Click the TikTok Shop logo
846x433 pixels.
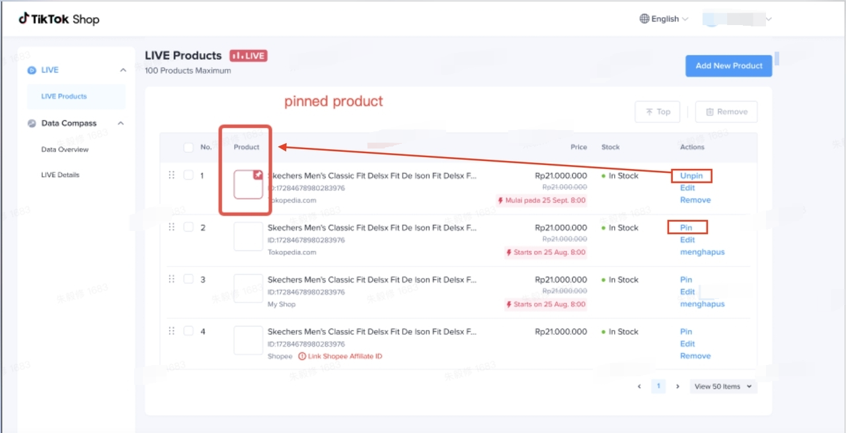[x=59, y=19]
